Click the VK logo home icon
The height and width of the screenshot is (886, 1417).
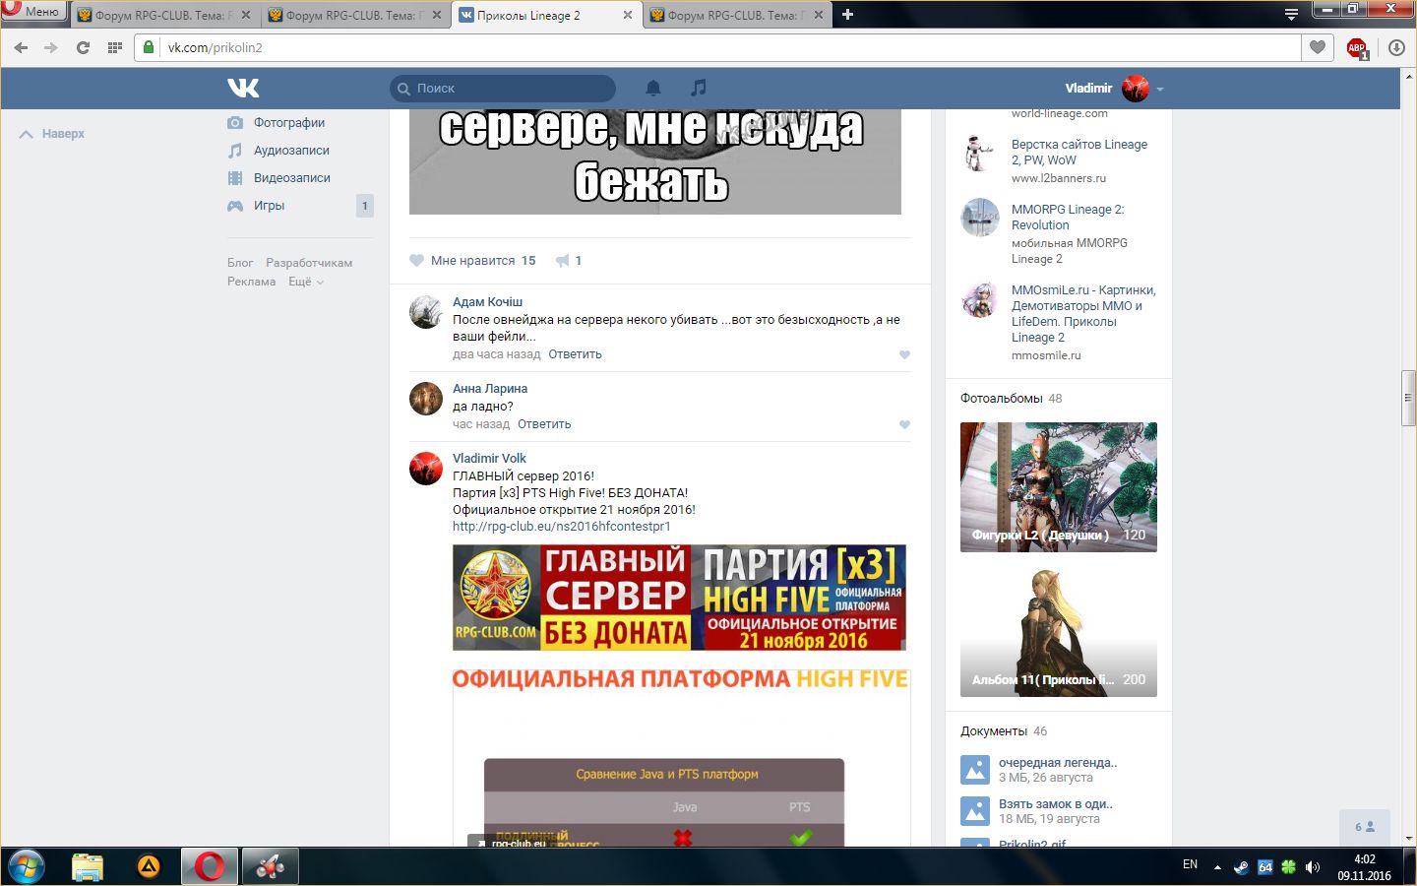tap(243, 88)
